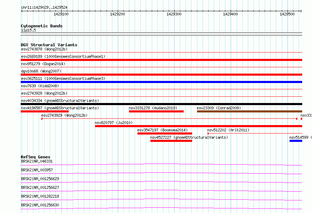This screenshot has width=312, height=213.
Task: Click the chr11:1429029..1429524 region label
Action: 44,8
